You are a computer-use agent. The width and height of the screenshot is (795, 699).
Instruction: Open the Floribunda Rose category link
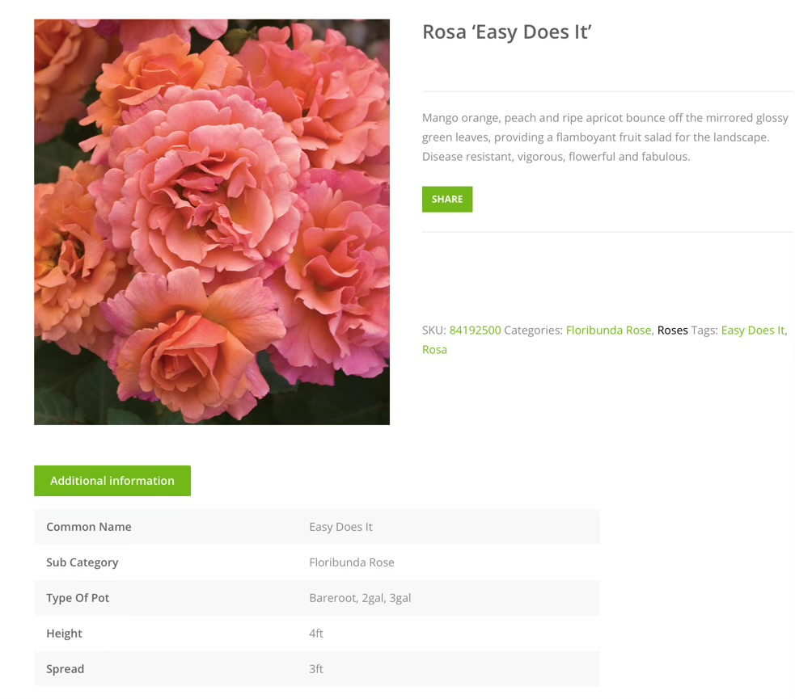coord(608,330)
